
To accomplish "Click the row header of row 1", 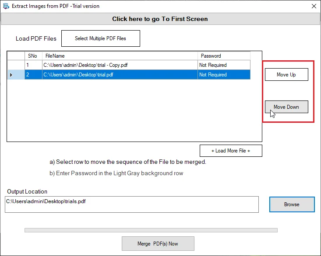I will tap(16, 65).
